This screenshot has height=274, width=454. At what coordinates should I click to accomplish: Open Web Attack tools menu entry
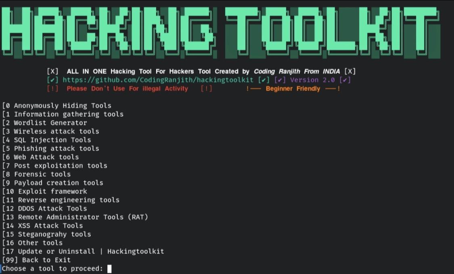point(41,157)
